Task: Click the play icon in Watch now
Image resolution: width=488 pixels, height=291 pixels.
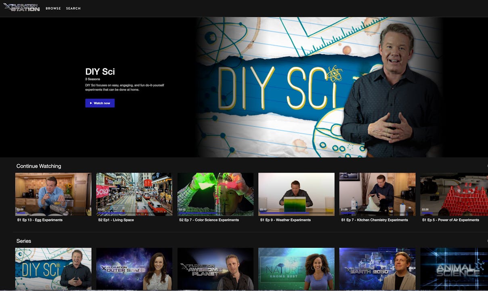Action: click(x=92, y=103)
